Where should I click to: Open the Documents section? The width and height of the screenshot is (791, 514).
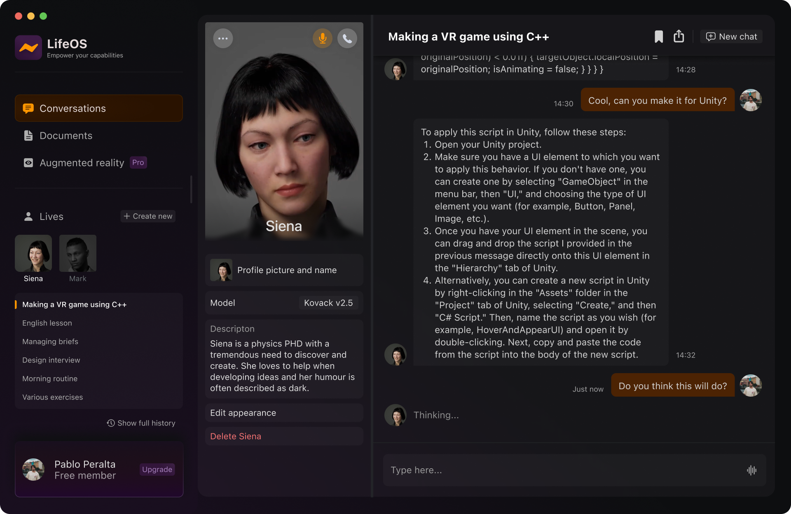coord(66,136)
